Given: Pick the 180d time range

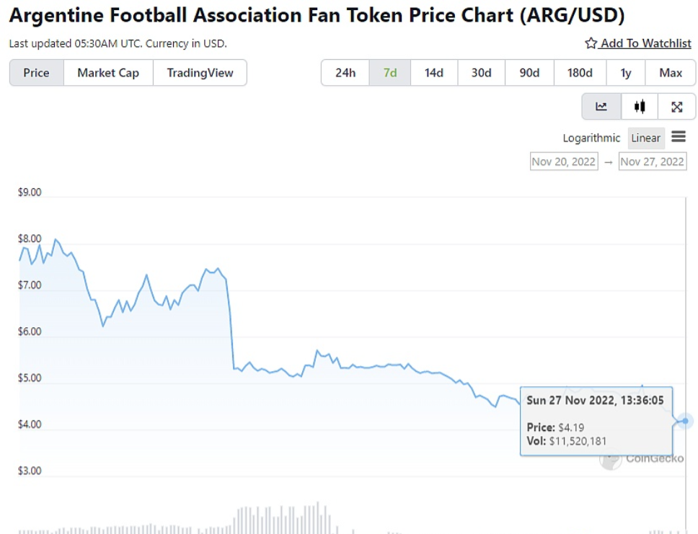Looking at the screenshot, I should pos(580,73).
